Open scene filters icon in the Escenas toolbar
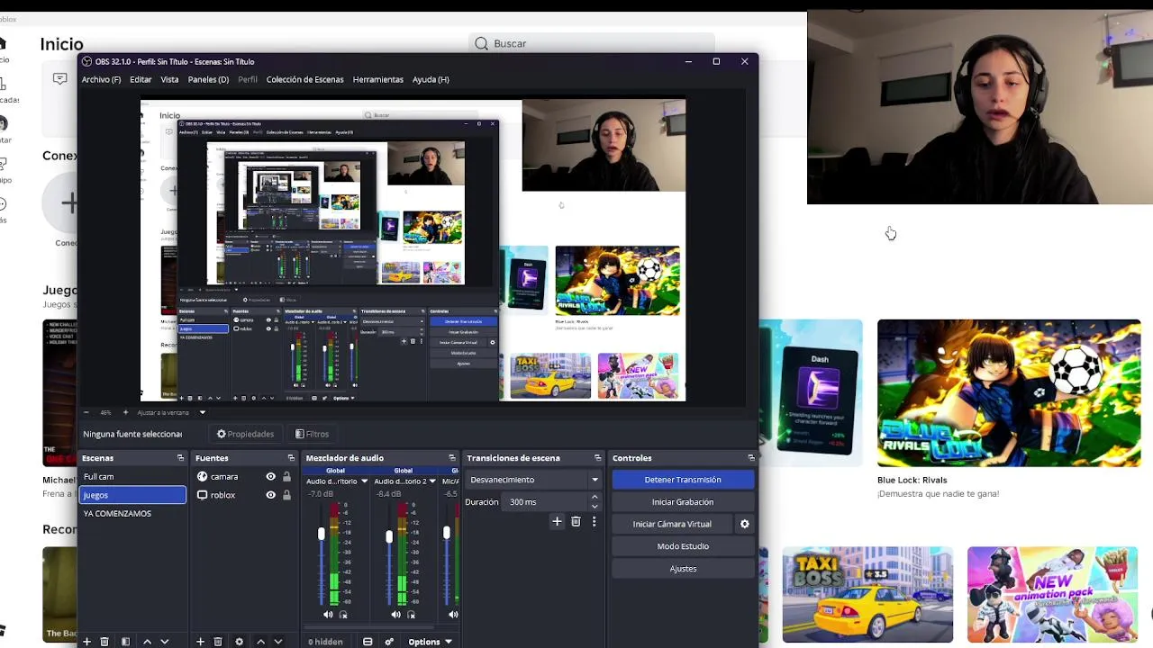 tap(125, 642)
